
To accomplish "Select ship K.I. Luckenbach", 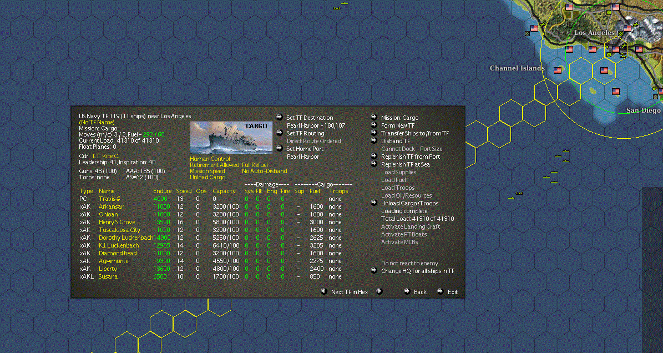I will pos(119,246).
